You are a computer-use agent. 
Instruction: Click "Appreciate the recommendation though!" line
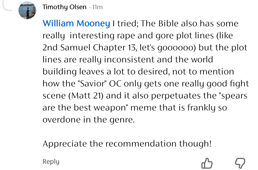tap(127, 143)
